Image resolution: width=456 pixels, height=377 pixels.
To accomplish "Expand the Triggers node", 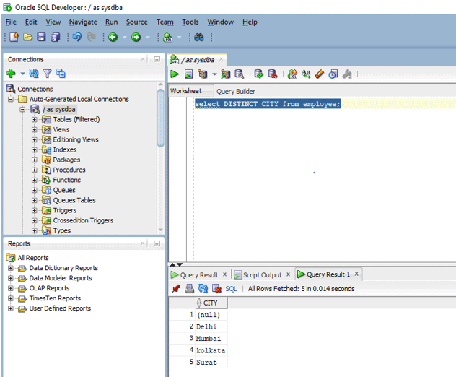I will tap(35, 210).
